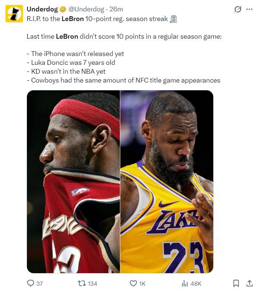Like the post with the heart icon
This screenshot has width=259, height=289.
[x=134, y=283]
